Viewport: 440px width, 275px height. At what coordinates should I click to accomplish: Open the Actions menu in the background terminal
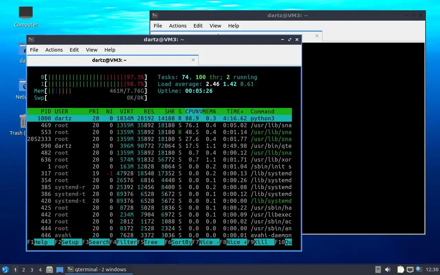click(178, 25)
